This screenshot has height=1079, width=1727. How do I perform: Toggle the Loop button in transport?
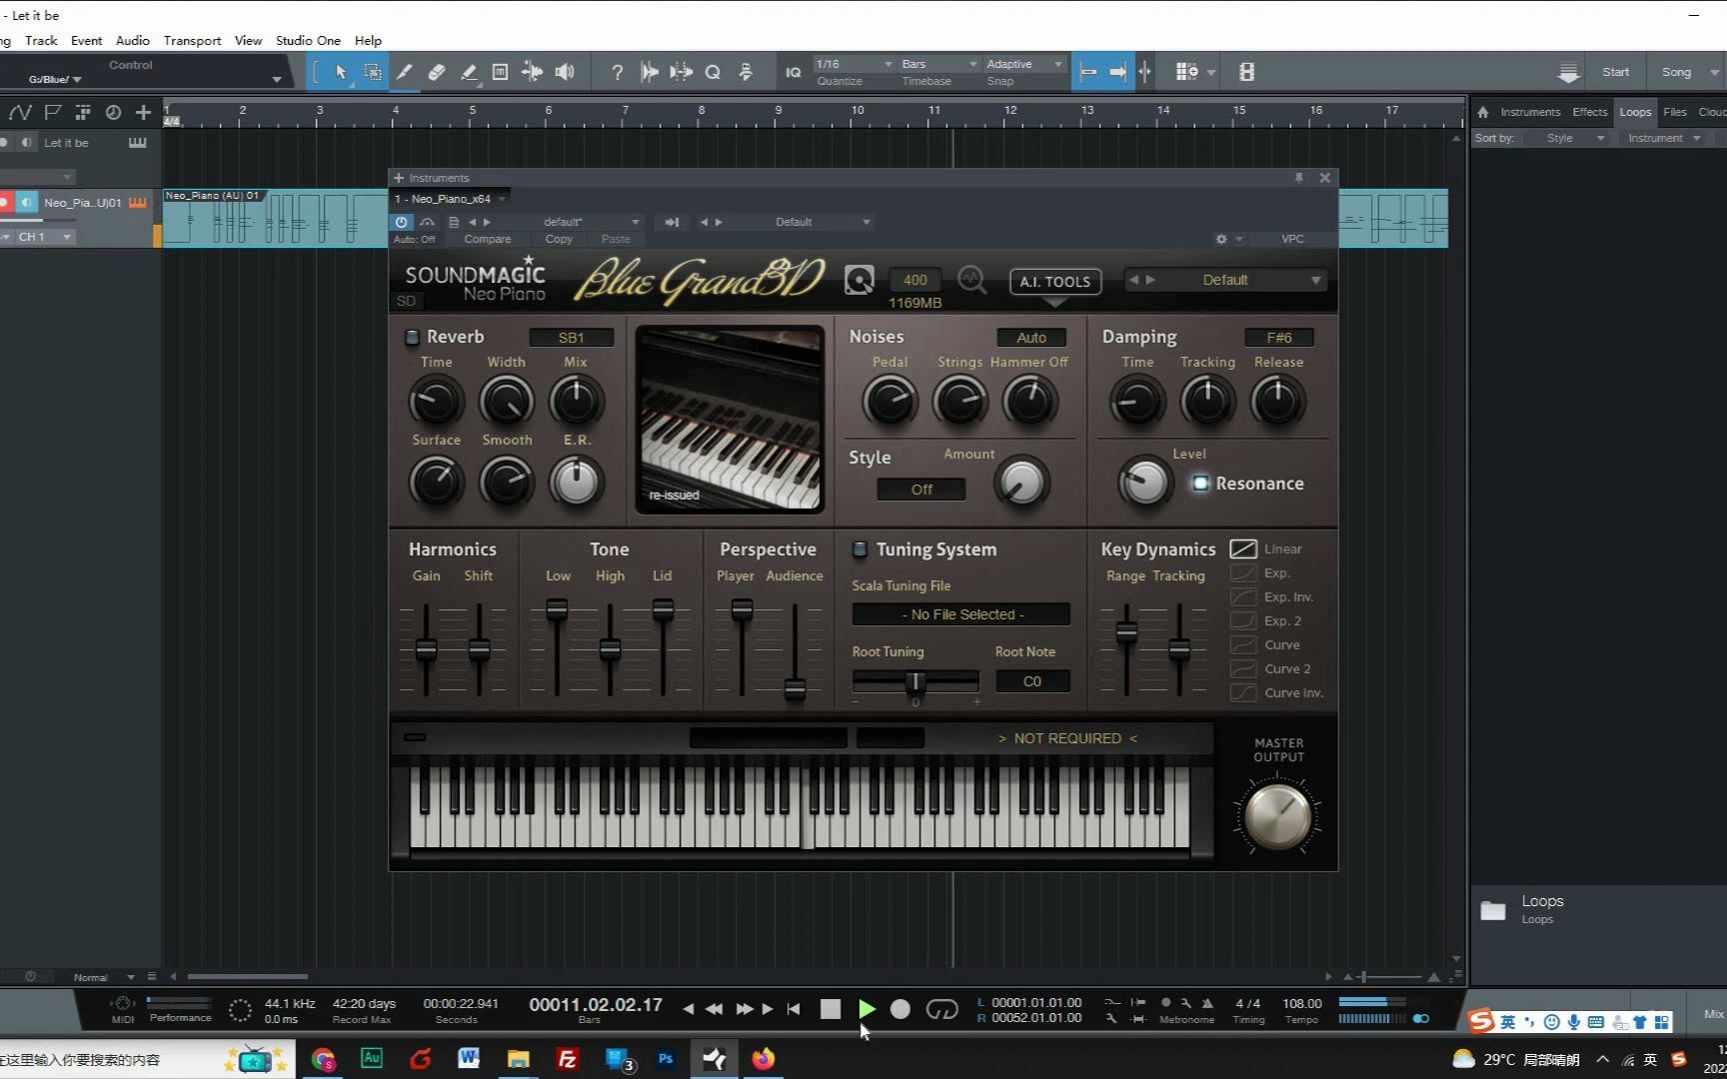[941, 1009]
